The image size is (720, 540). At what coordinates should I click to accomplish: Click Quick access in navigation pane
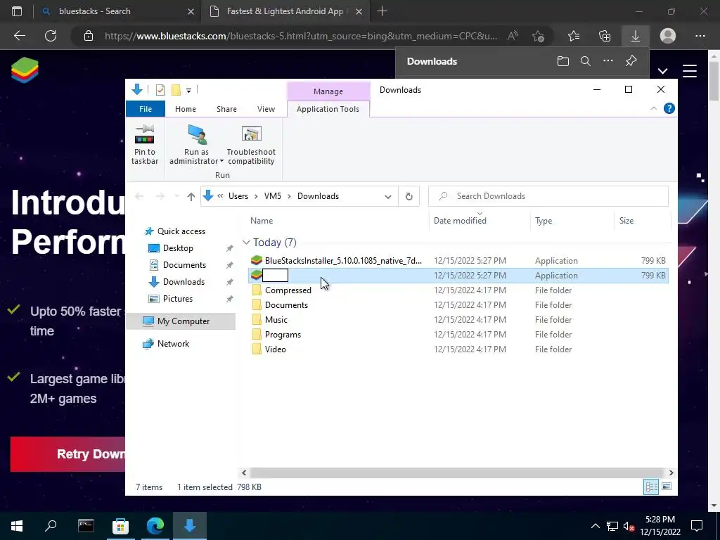click(181, 231)
